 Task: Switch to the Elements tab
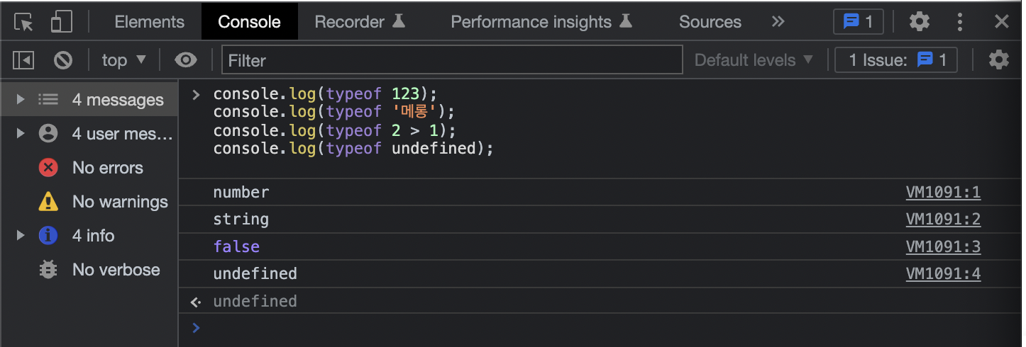tap(149, 22)
